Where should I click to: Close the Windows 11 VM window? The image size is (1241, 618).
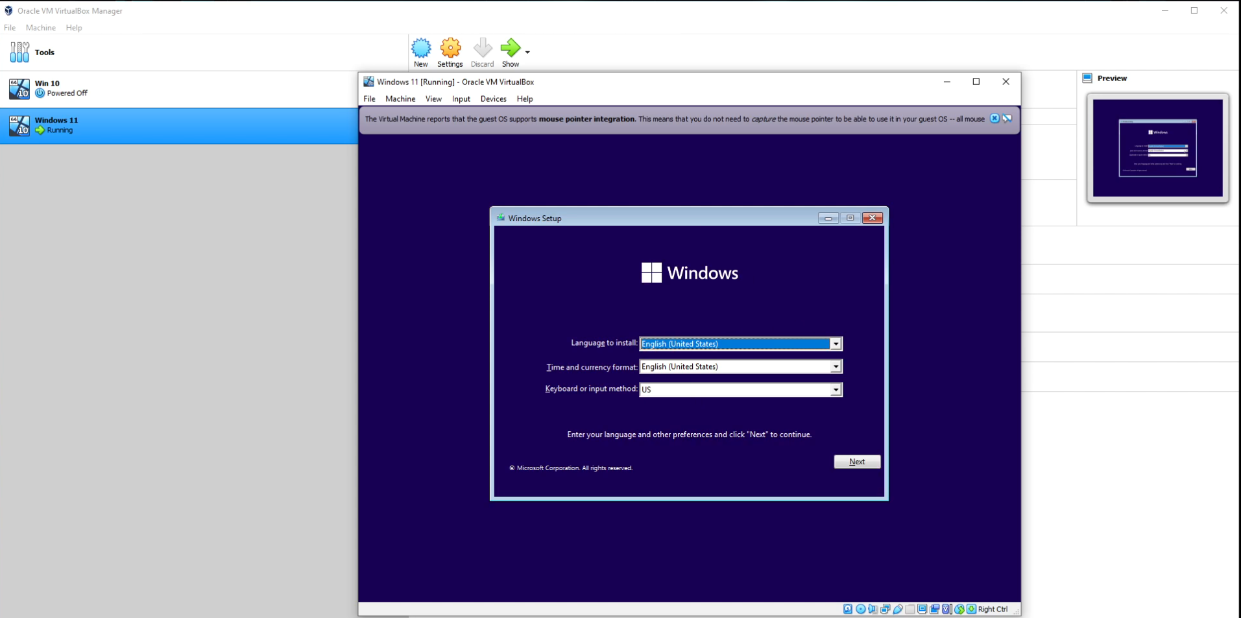pyautogui.click(x=1006, y=82)
